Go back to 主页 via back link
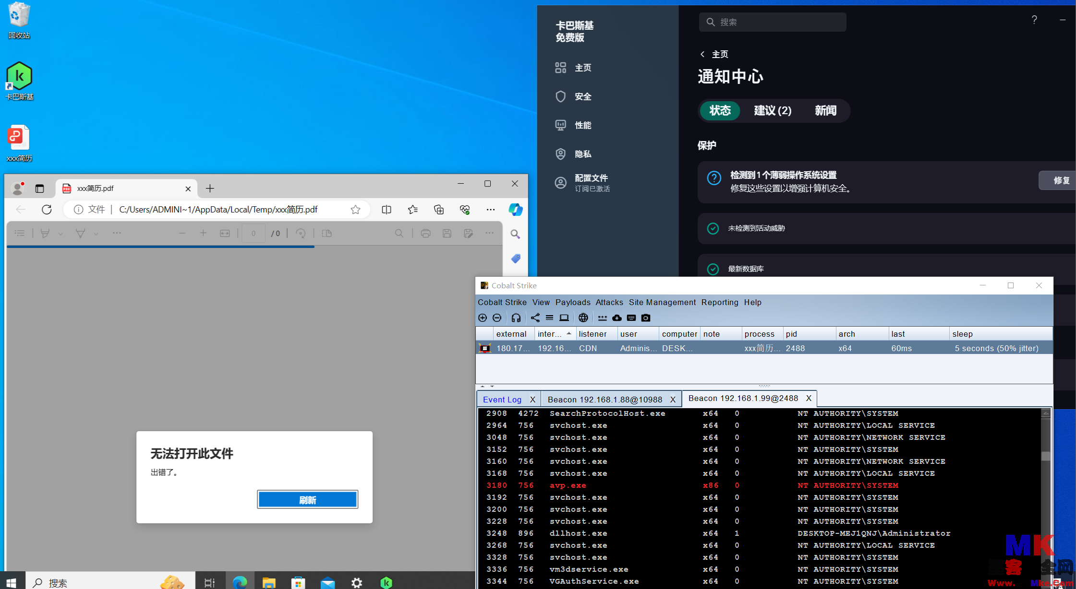The width and height of the screenshot is (1076, 589). coord(714,54)
